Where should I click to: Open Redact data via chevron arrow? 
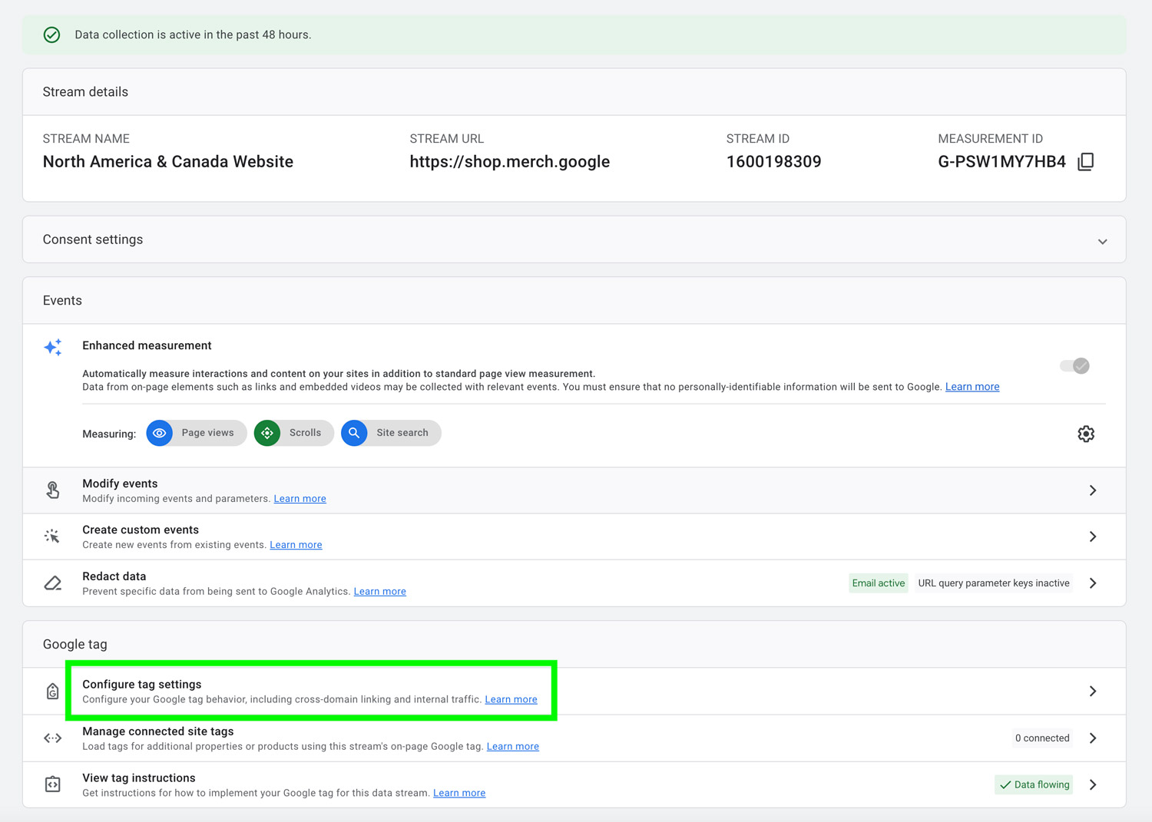click(1092, 583)
